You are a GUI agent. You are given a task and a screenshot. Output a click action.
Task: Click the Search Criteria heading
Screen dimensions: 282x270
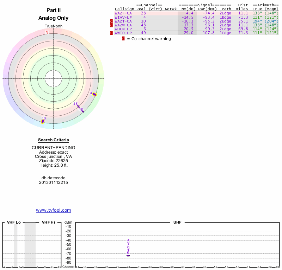point(54,140)
